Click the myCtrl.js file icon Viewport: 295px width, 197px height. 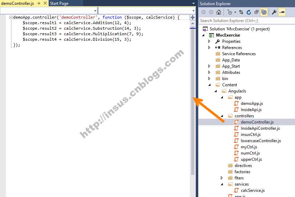236,147
